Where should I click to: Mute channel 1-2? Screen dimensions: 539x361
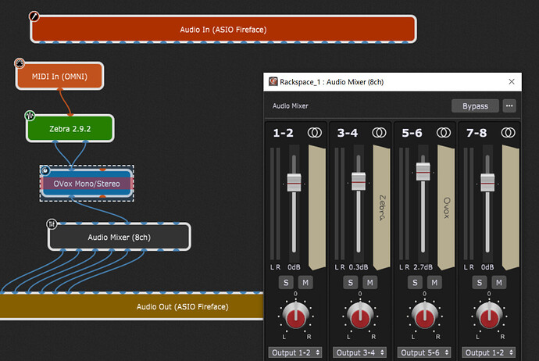(x=305, y=283)
